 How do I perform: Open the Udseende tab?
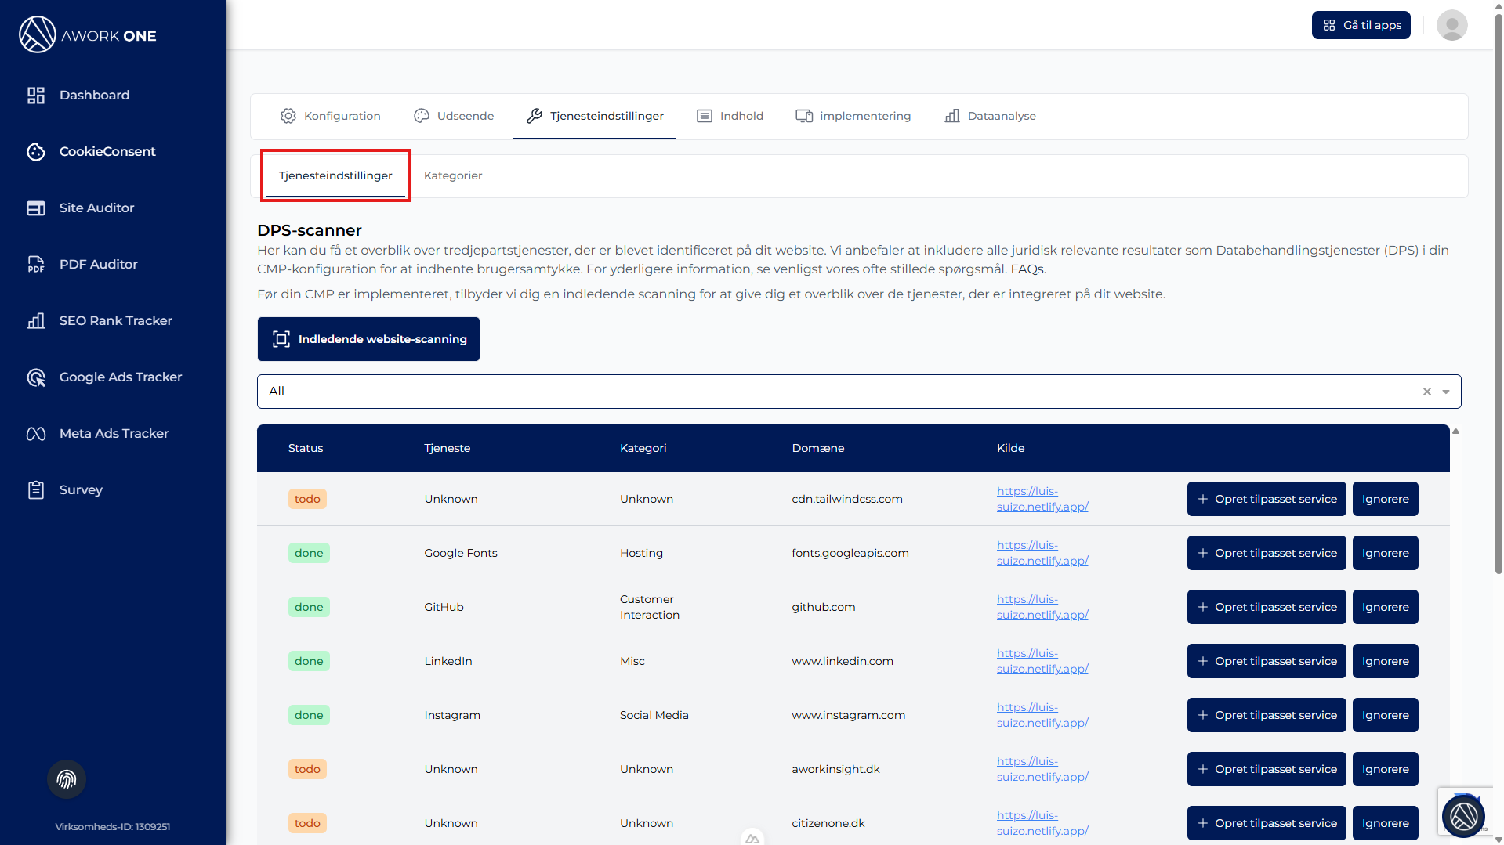click(454, 116)
